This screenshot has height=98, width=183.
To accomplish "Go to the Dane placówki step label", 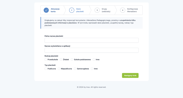I will coord(80,10).
